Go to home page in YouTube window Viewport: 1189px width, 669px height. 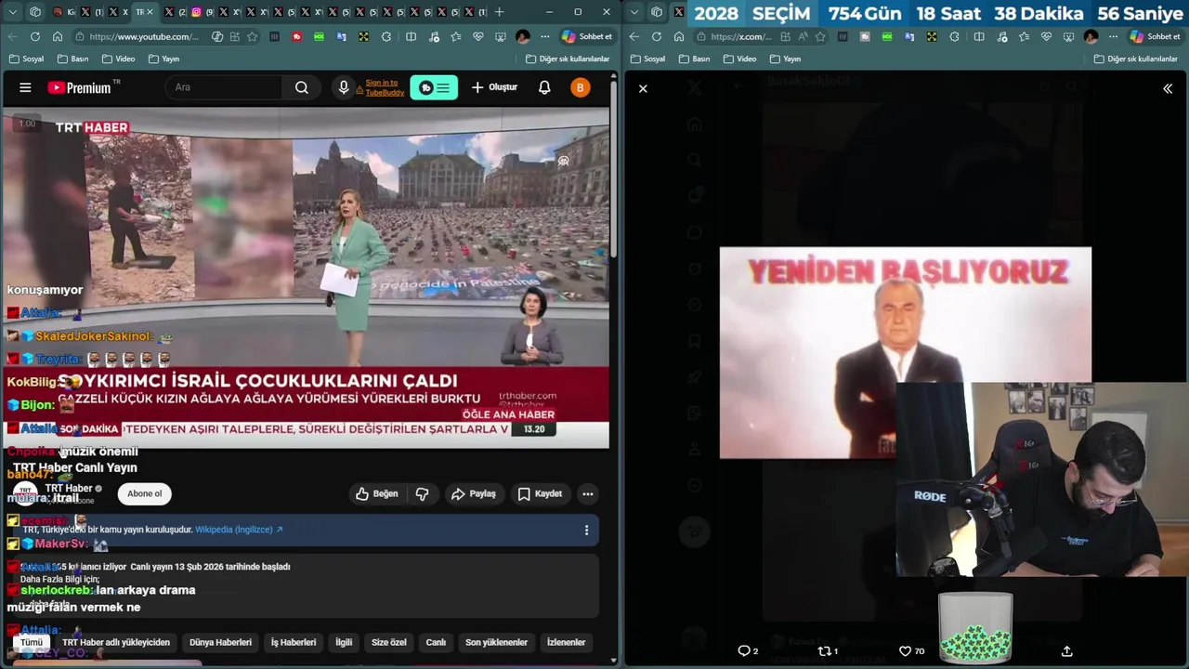tap(58, 36)
